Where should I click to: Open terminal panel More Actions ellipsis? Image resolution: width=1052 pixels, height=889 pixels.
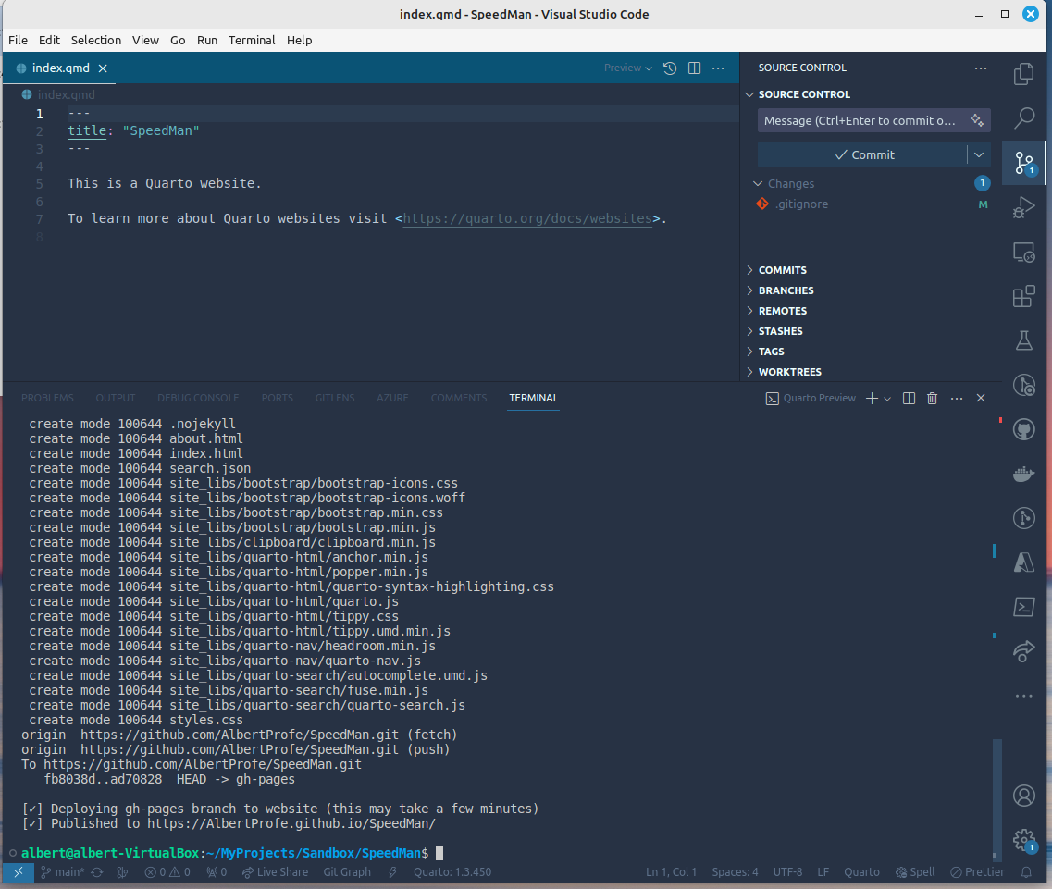tap(957, 399)
